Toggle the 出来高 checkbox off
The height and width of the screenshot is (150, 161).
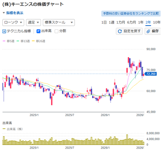tap(38, 31)
